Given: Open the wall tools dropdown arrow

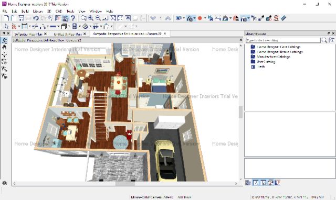Looking at the screenshot, I should pos(29,26).
